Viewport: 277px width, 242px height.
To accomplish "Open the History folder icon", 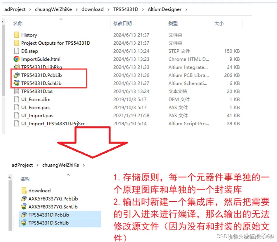I will tap(17, 35).
